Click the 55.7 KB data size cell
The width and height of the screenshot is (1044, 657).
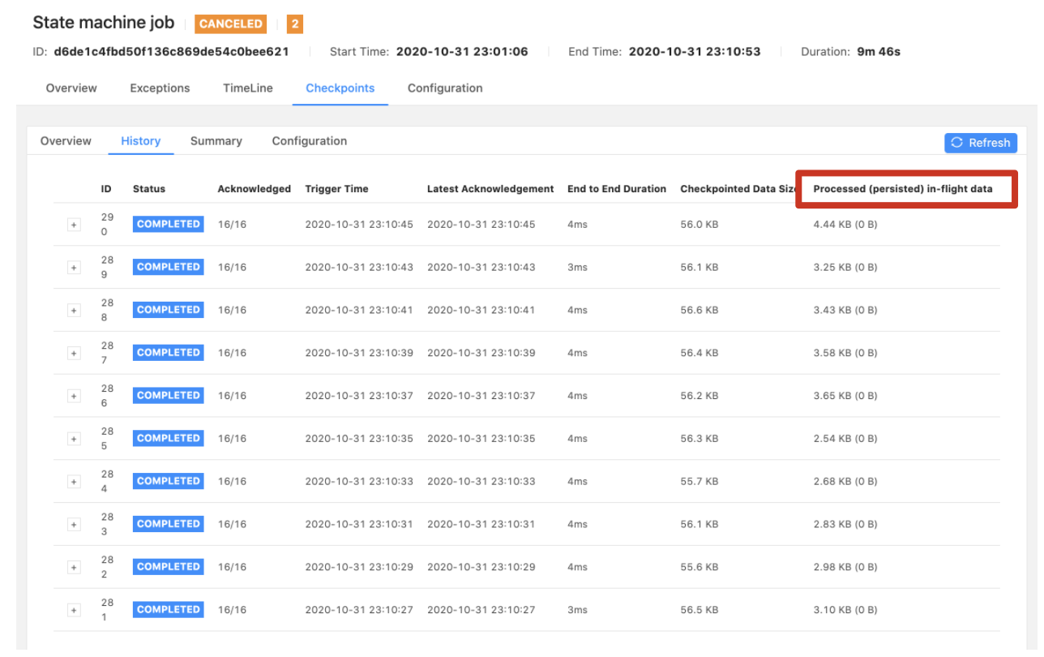(x=700, y=481)
